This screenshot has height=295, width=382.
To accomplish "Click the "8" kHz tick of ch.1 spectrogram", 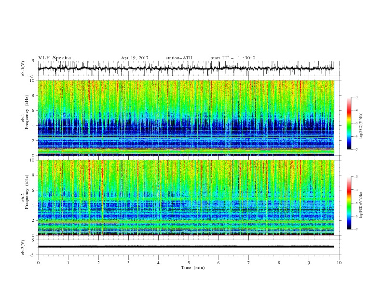I will tap(34, 95).
